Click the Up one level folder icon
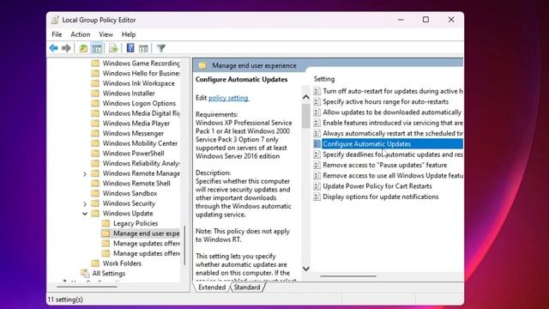Screen dimensions: 549x309 [83, 48]
